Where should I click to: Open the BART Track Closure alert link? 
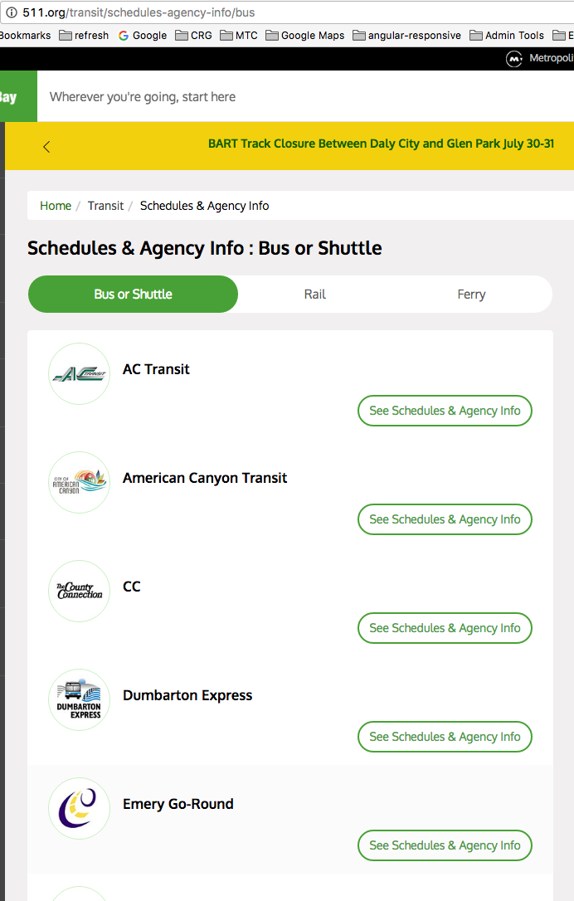tap(381, 144)
